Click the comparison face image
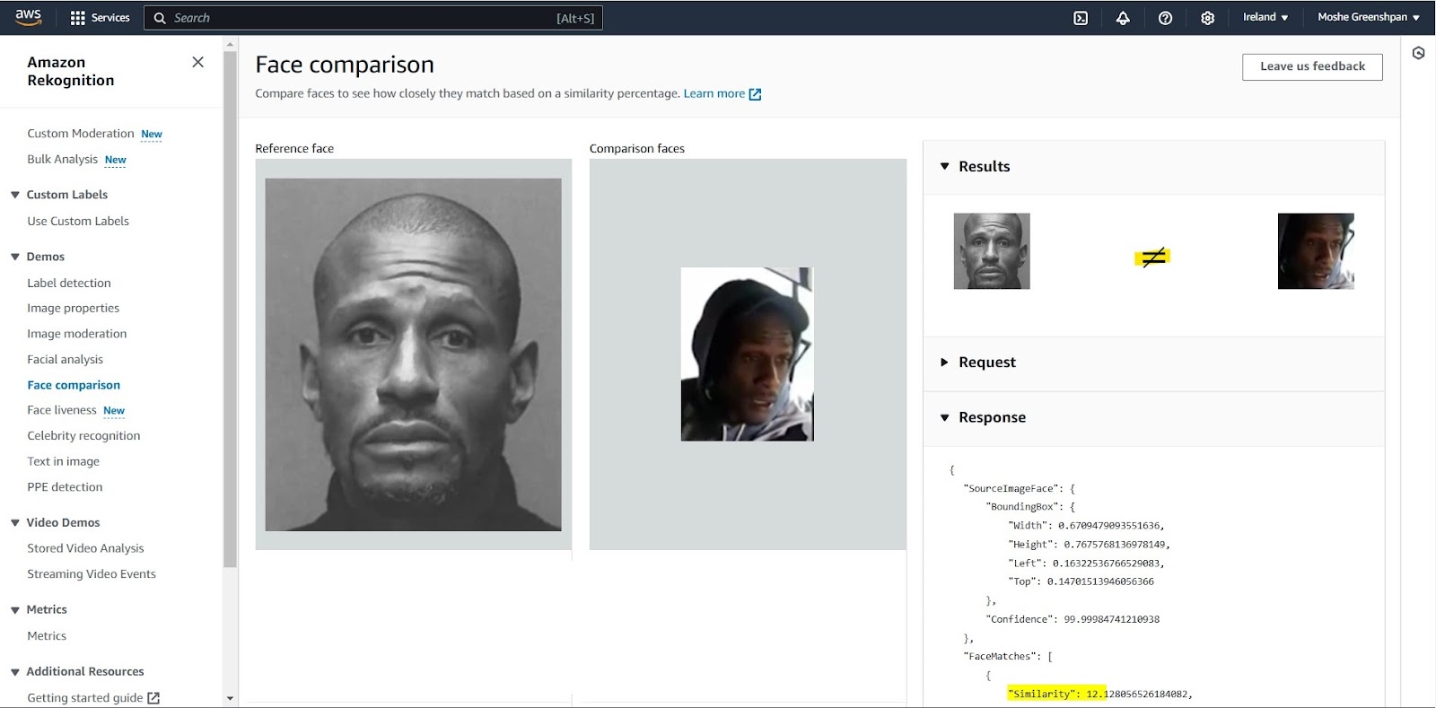Image resolution: width=1436 pixels, height=708 pixels. click(747, 354)
